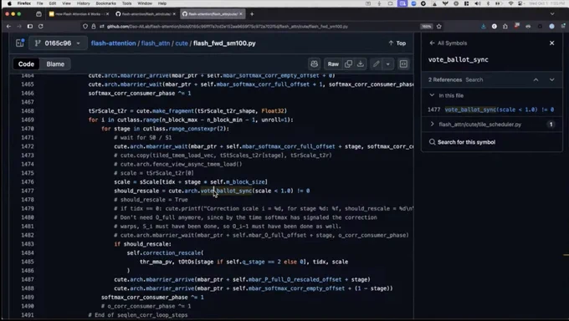Open Firefox View icon in tab bar
569x321 pixels.
point(38,13)
